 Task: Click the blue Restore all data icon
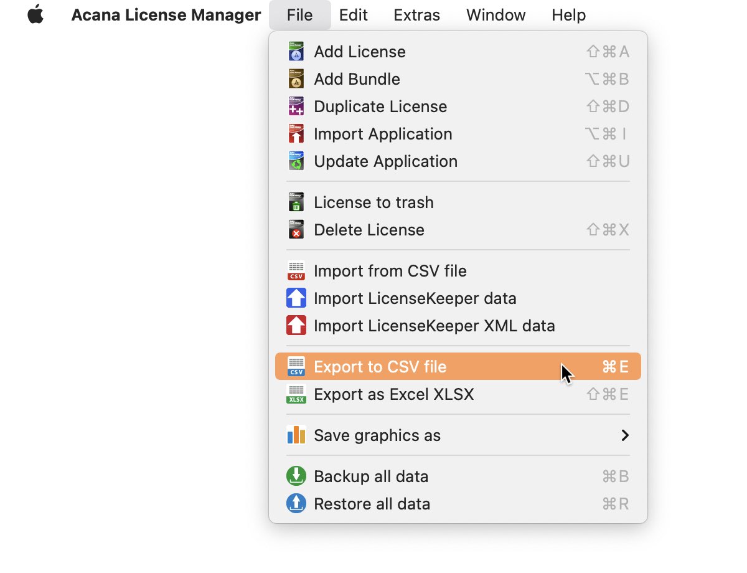296,504
